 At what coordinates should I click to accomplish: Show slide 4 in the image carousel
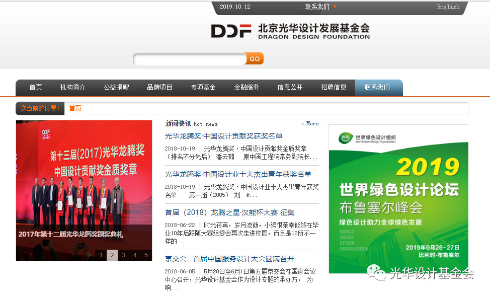(135, 255)
